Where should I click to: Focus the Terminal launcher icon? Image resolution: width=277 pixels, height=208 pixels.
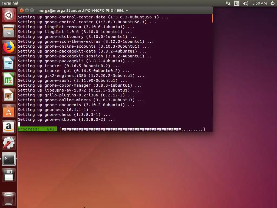point(8,159)
